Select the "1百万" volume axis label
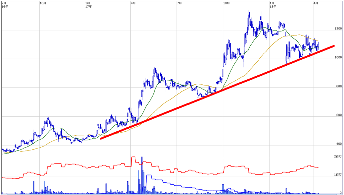 point(338,175)
